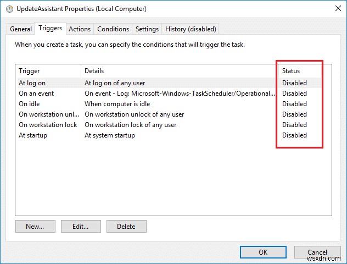The width and height of the screenshot is (347, 264).
Task: Select the At log on trigger row
Action: click(33, 83)
